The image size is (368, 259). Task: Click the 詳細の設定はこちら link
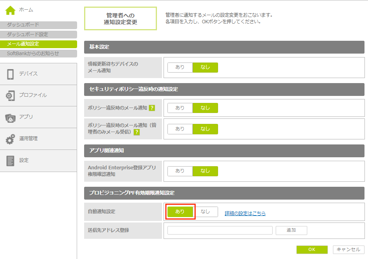coord(245,213)
